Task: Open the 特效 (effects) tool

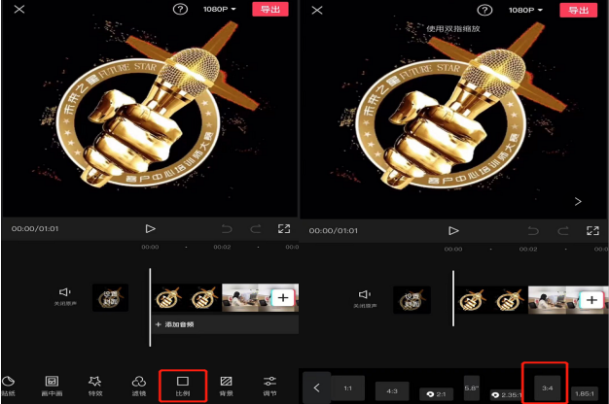Action: point(94,385)
